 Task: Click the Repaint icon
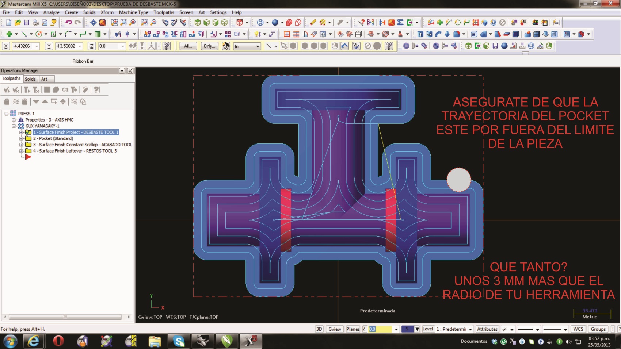click(103, 23)
